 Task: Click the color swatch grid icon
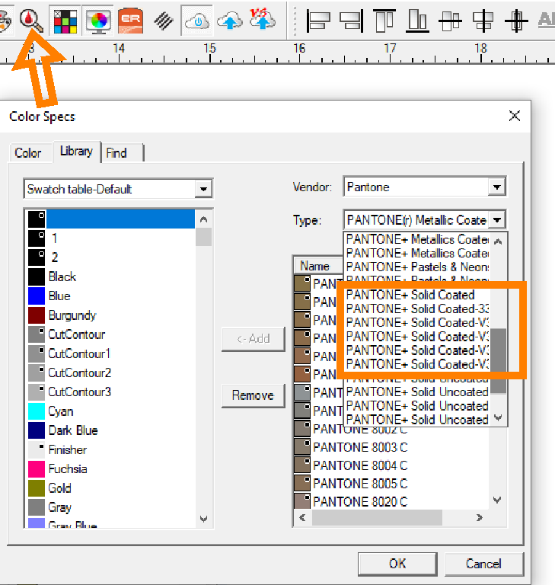point(65,21)
